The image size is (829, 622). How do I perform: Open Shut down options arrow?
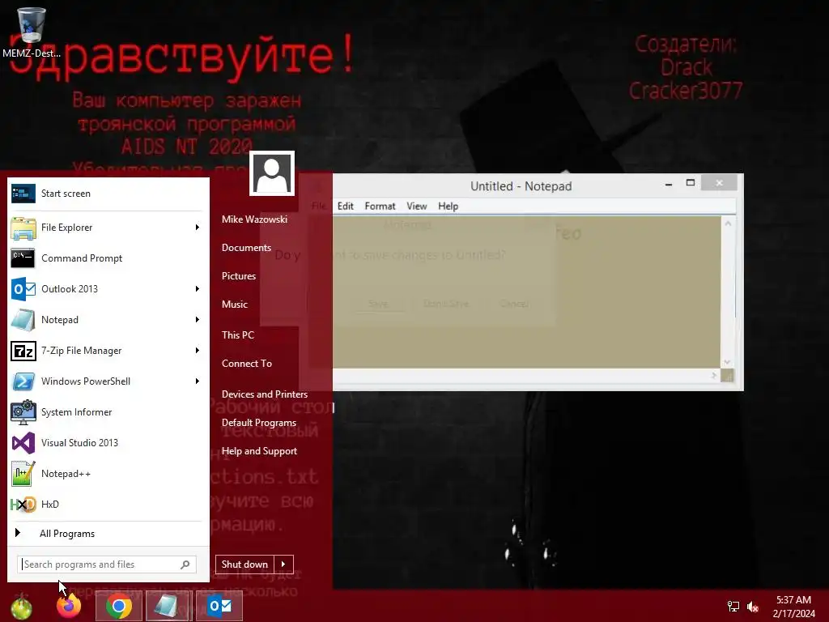tap(284, 564)
